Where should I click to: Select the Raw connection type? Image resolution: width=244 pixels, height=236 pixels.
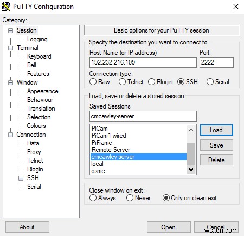[93, 82]
